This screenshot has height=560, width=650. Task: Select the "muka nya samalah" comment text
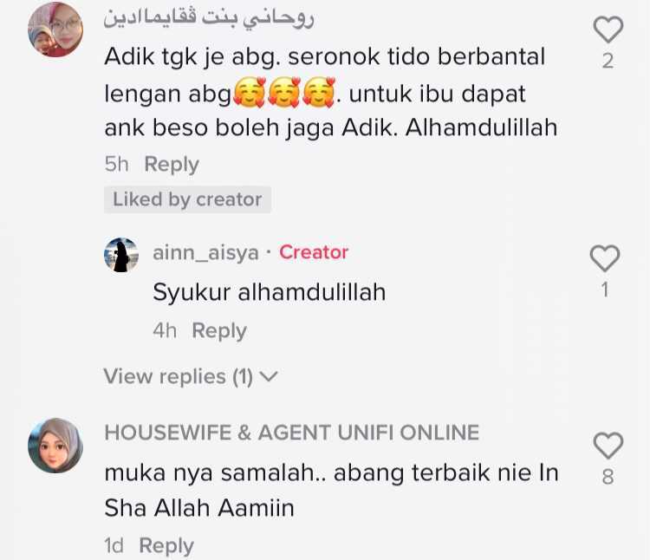(331, 490)
